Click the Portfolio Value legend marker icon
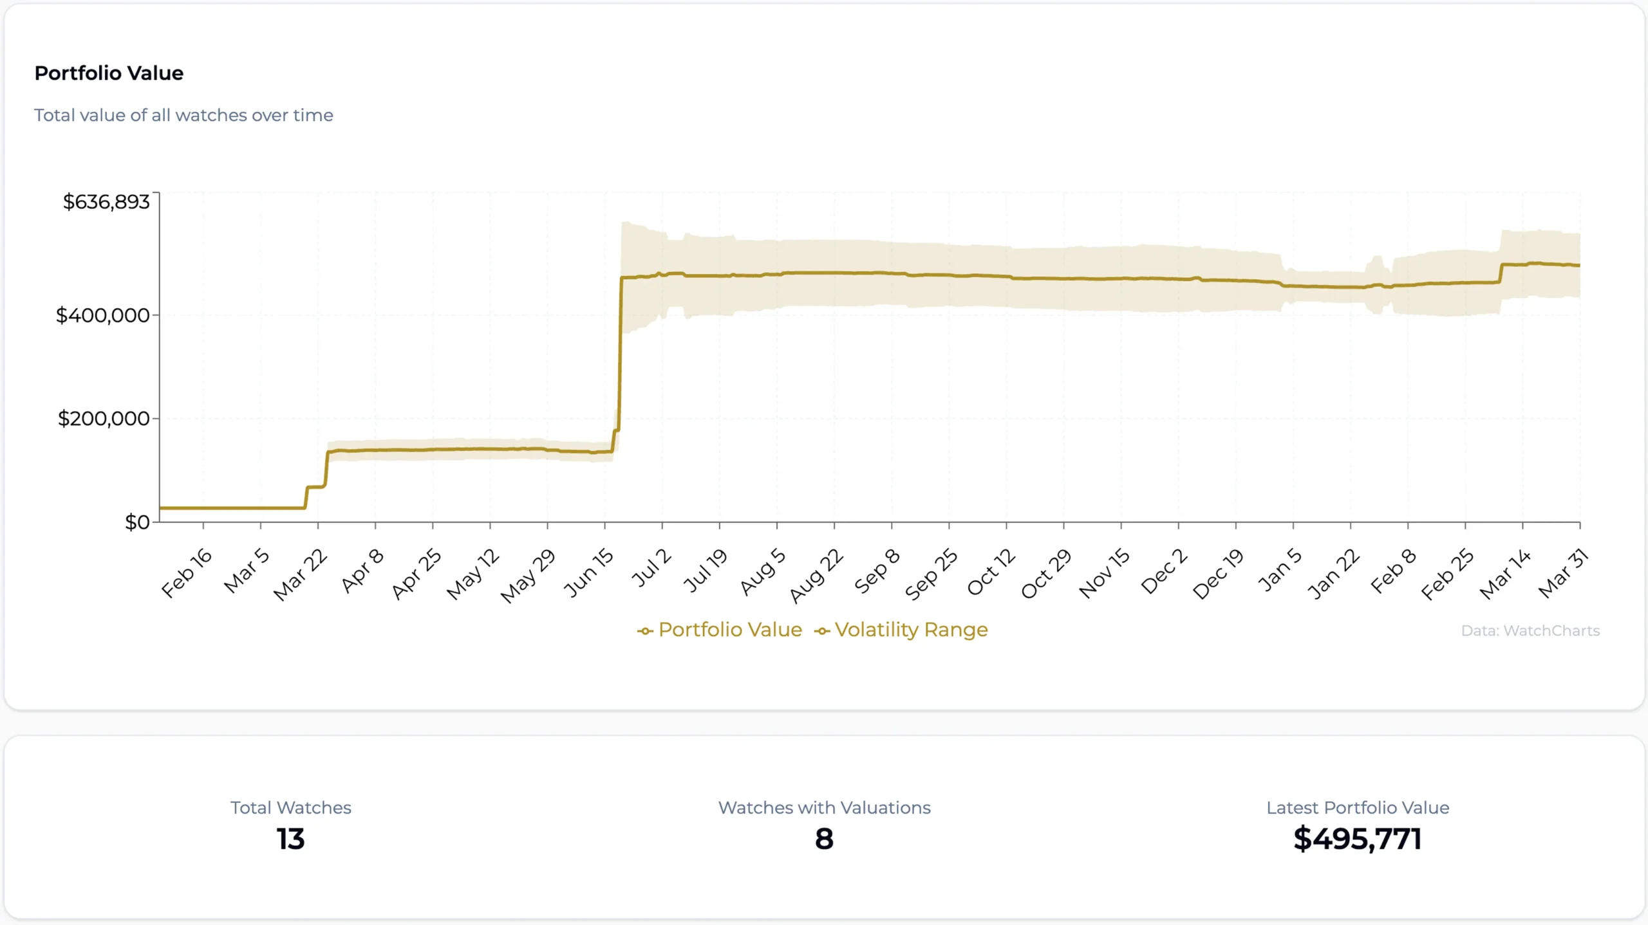 pos(645,631)
